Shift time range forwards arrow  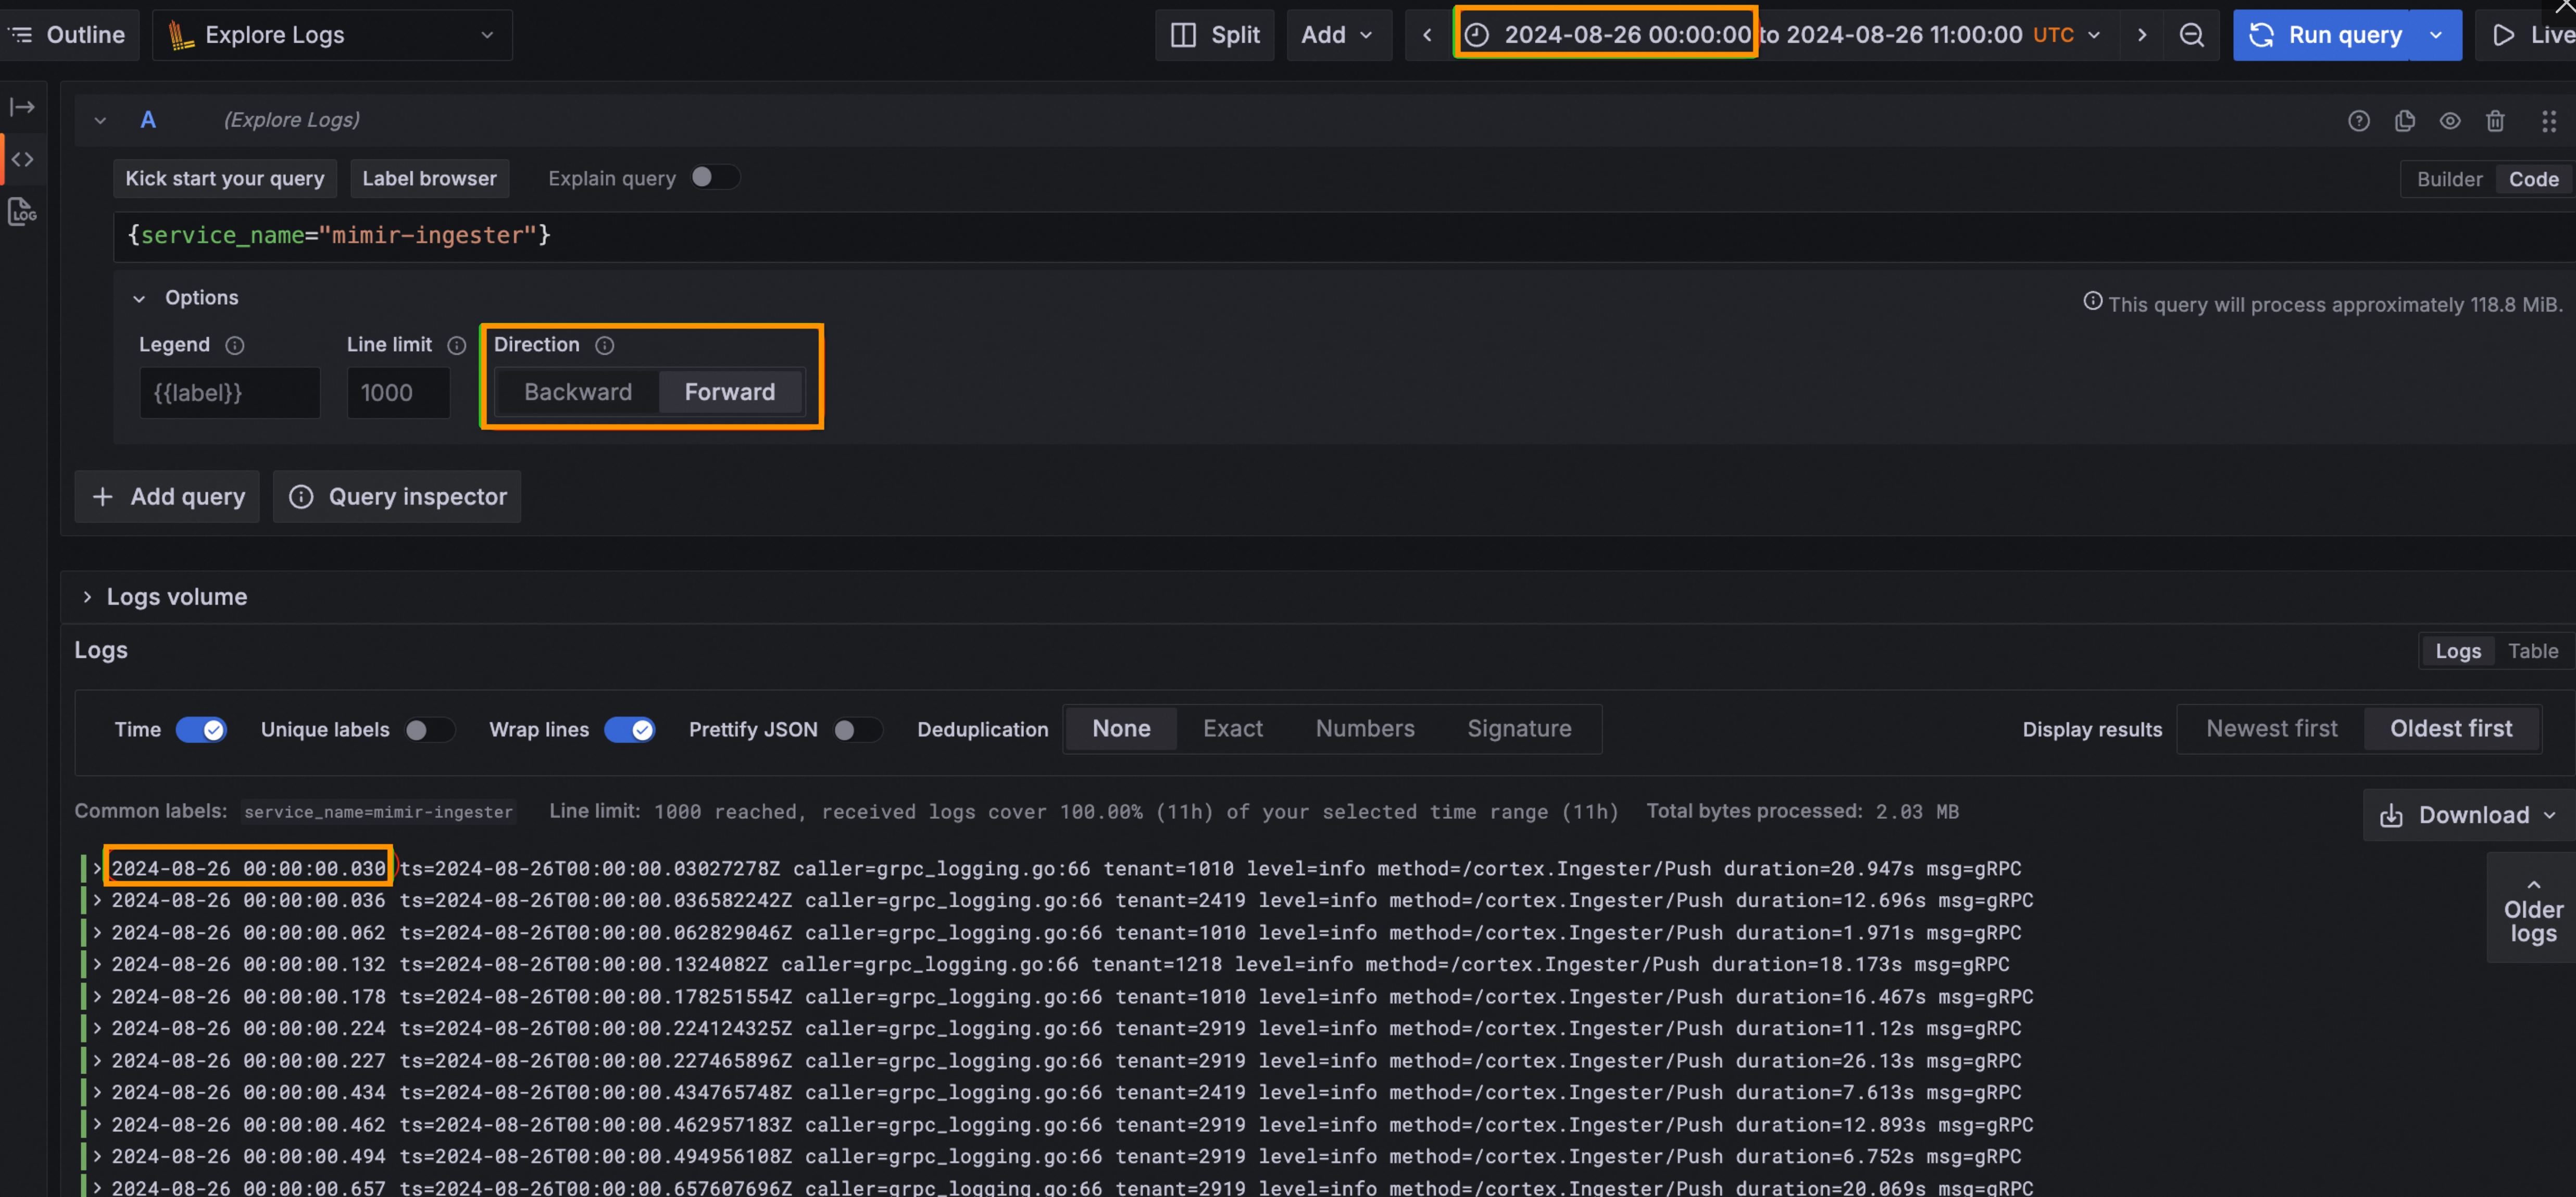pyautogui.click(x=2141, y=35)
